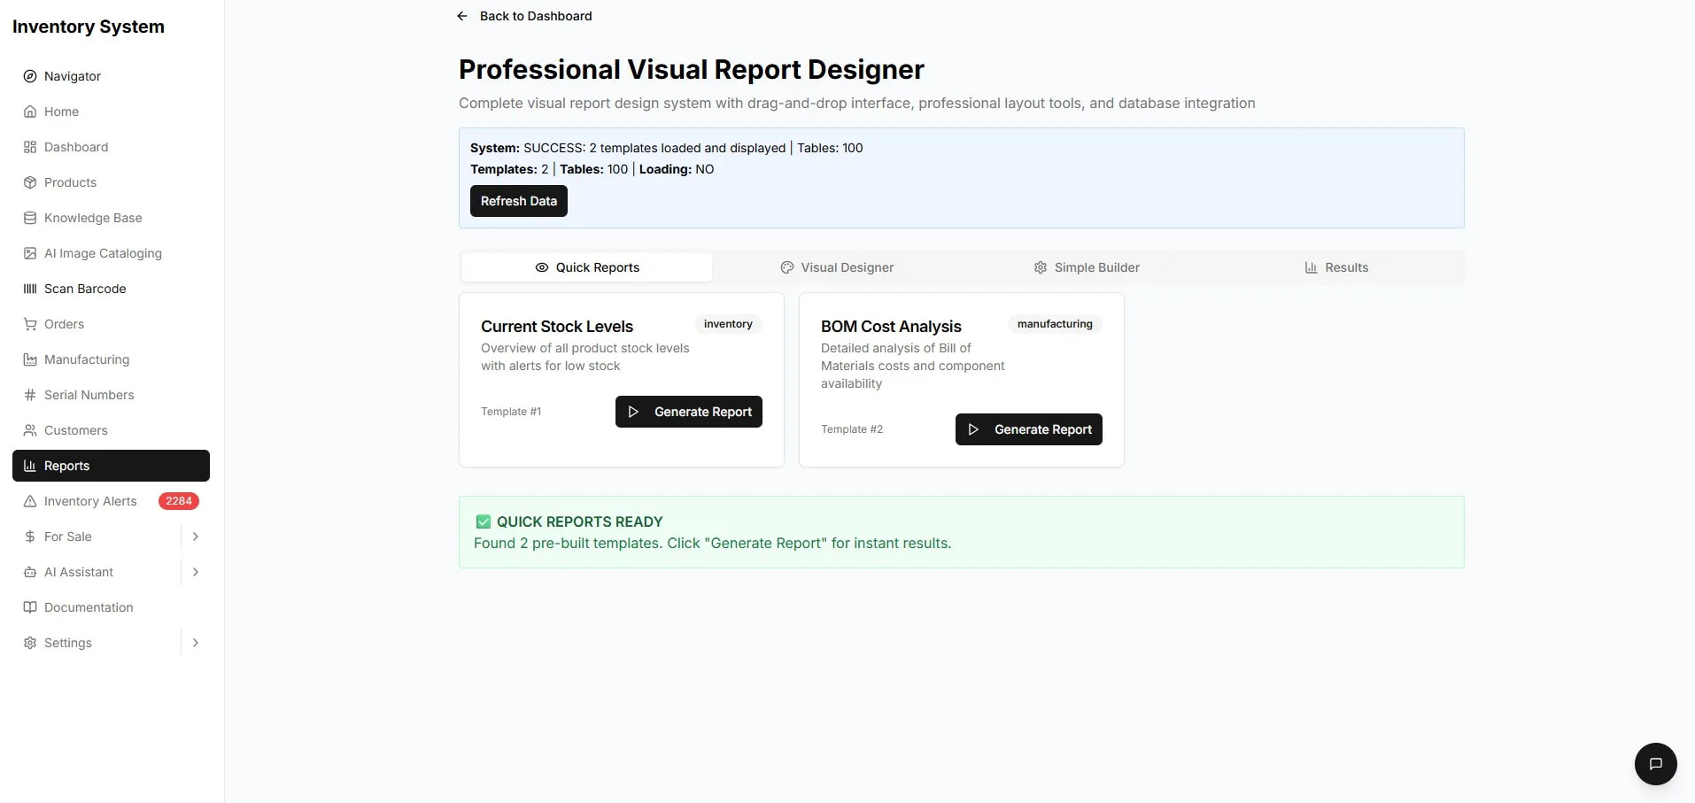Click the AI Image Cataloging icon
Screen dimensions: 1695x803
pyautogui.click(x=30, y=253)
